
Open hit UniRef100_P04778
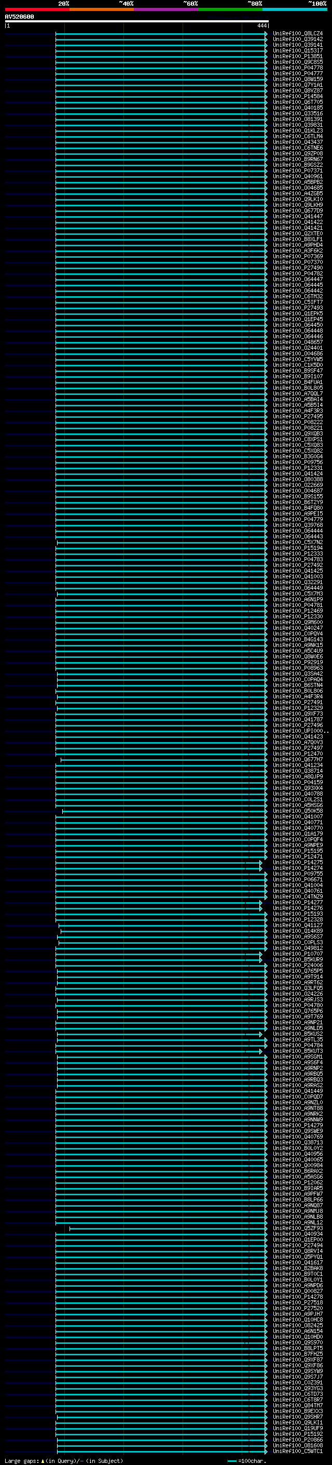click(x=298, y=68)
